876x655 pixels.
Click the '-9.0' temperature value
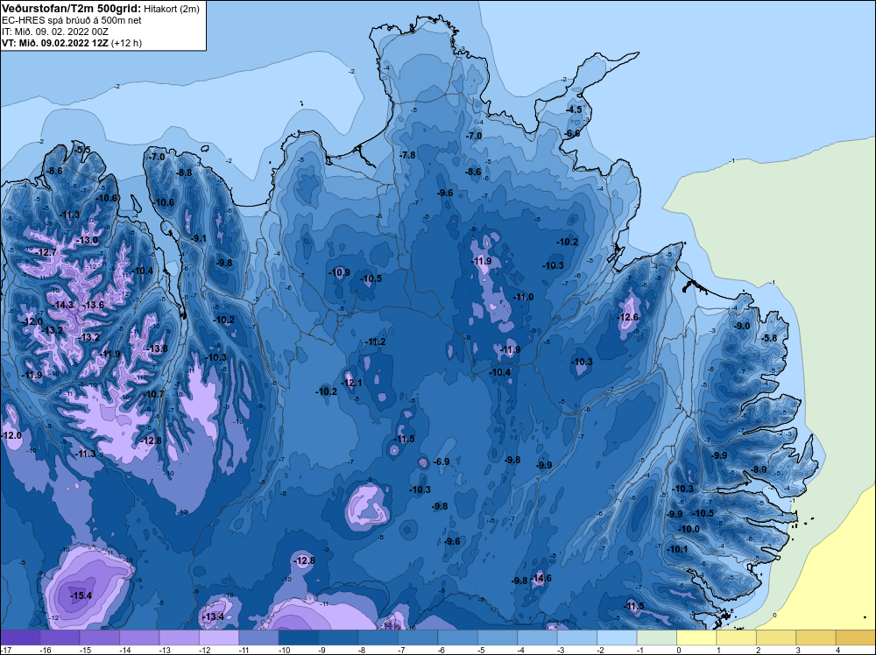(x=742, y=326)
